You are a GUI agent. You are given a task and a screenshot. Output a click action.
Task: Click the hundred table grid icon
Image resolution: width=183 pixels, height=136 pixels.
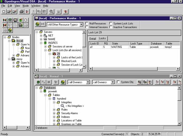coord(54,99)
